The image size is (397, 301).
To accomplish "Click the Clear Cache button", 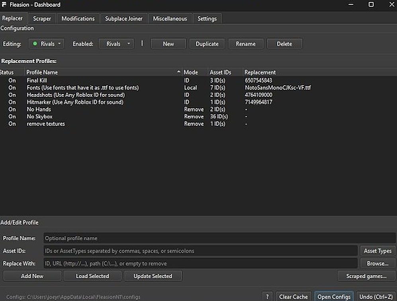I will [x=293, y=297].
